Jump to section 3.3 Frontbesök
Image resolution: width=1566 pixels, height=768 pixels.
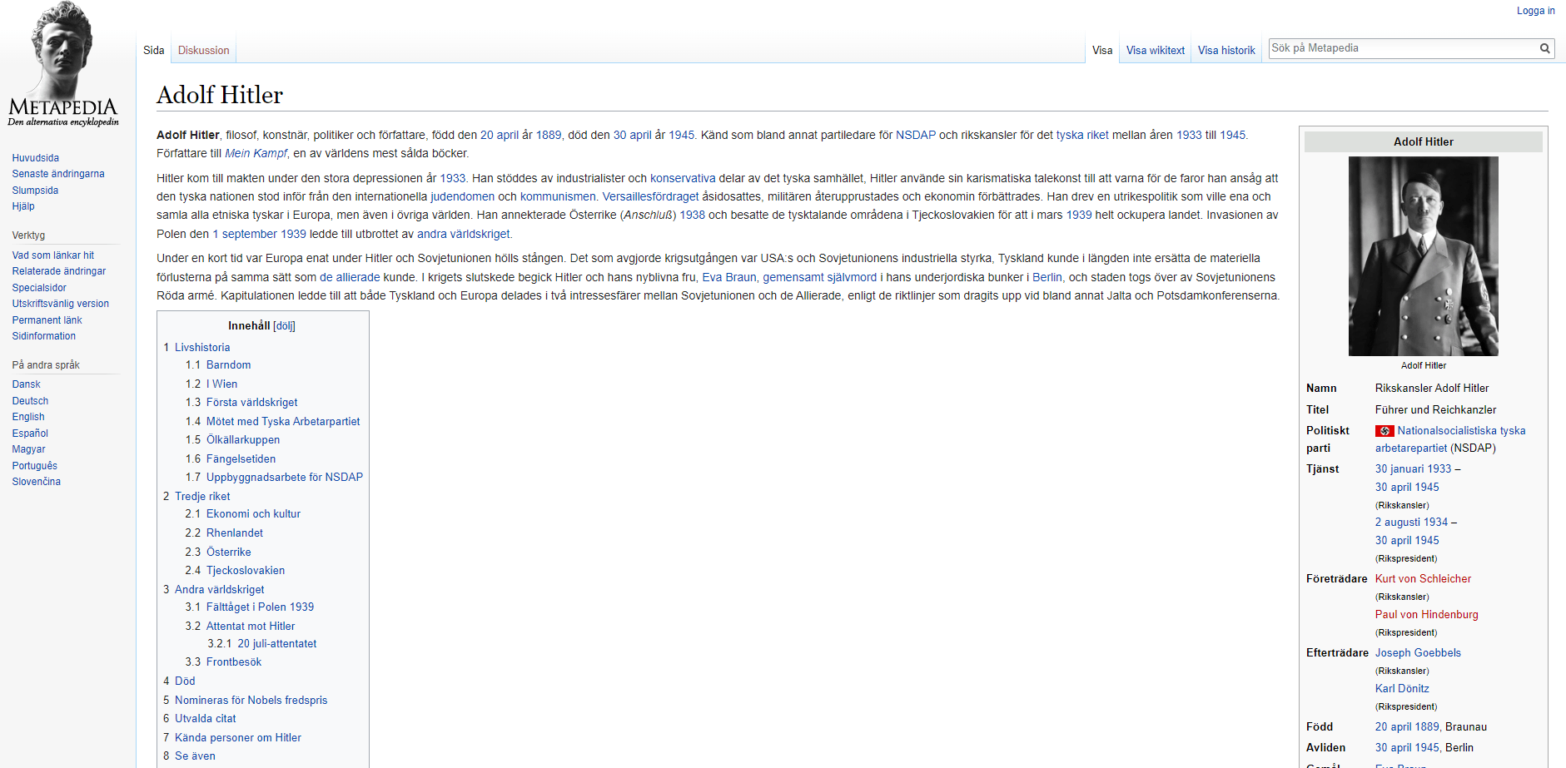(224, 662)
